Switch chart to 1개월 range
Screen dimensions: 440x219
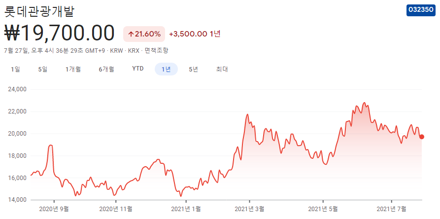(73, 70)
